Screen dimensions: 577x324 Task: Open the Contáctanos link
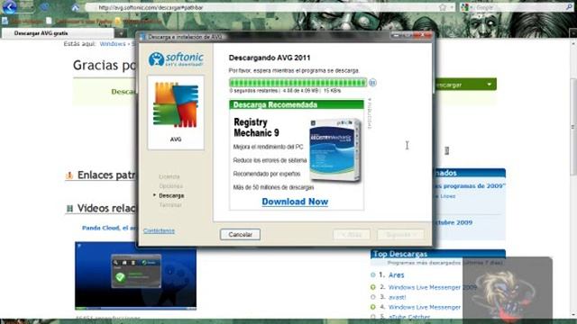coord(159,230)
